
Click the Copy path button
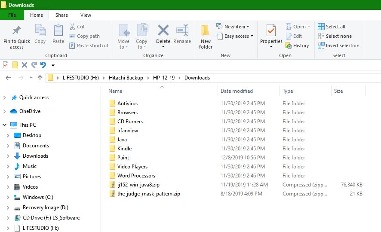click(84, 36)
